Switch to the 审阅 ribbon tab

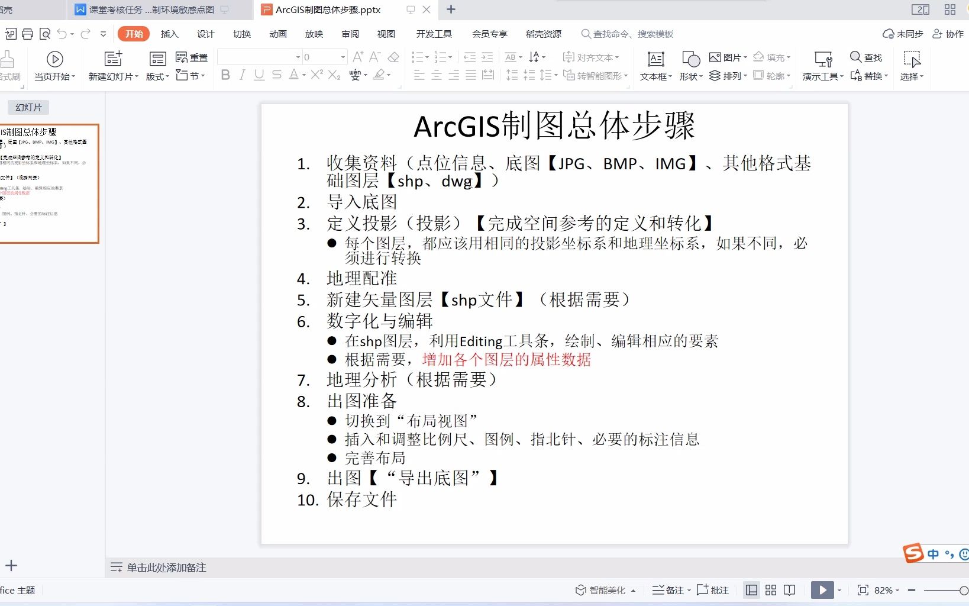pyautogui.click(x=350, y=34)
